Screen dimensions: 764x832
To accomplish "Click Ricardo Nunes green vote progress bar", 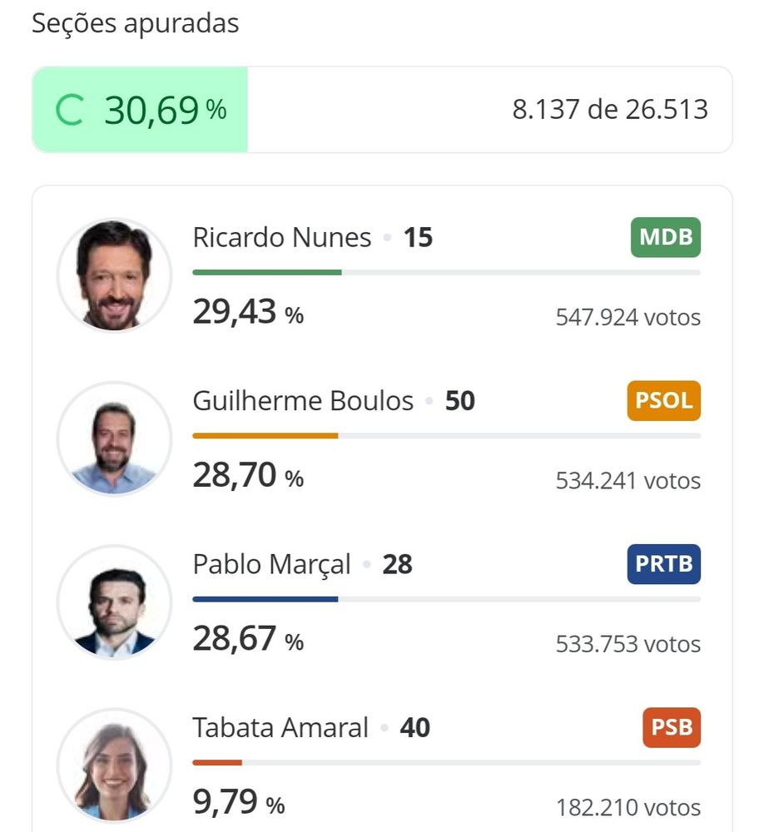I will 447,272.
